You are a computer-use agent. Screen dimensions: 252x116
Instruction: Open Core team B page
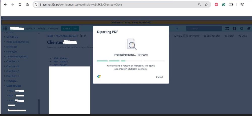coord(13,66)
